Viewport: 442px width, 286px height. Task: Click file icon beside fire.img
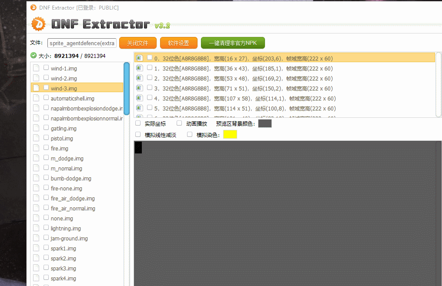click(x=36, y=148)
